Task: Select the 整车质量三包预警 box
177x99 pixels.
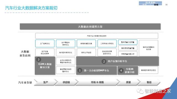Action: [128, 42]
